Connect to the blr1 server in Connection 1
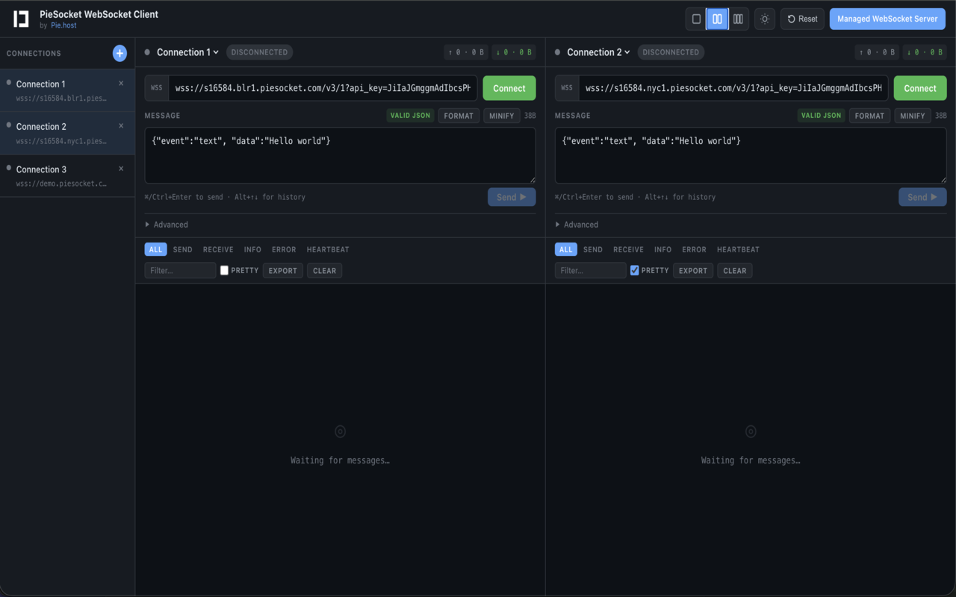The height and width of the screenshot is (597, 956). click(x=509, y=88)
